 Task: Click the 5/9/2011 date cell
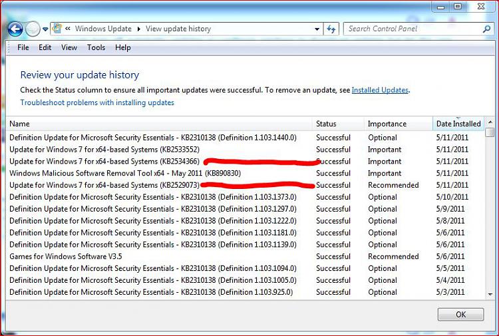(x=450, y=209)
